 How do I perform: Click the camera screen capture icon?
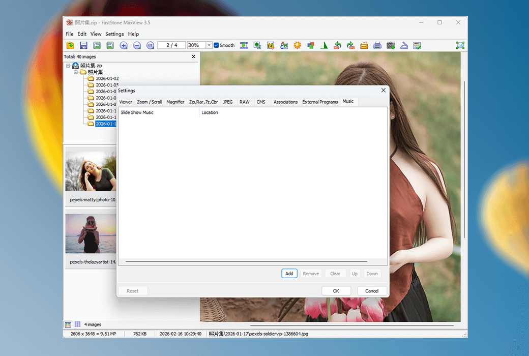tap(391, 45)
